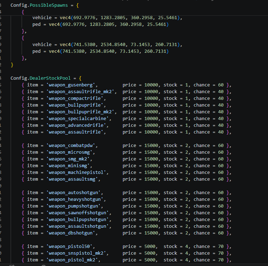Click price 15000 on weapon_autoshotgun row

pos(151,193)
